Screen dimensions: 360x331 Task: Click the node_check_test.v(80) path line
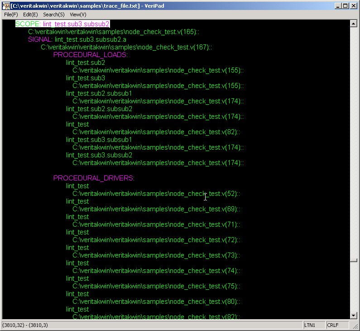tap(156, 302)
